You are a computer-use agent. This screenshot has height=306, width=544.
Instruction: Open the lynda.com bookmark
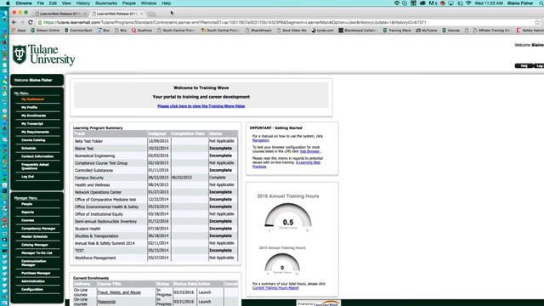click(323, 31)
